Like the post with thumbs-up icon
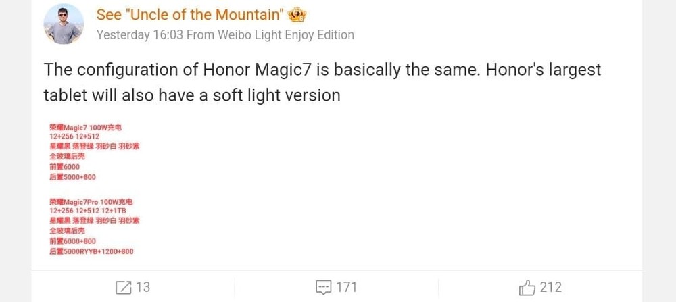 click(x=527, y=287)
